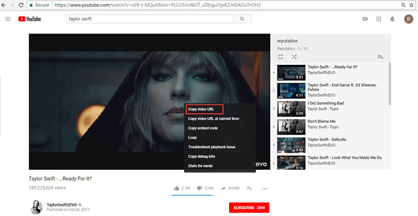
Task: Click the playlist panel scrollbar
Action: point(390,84)
